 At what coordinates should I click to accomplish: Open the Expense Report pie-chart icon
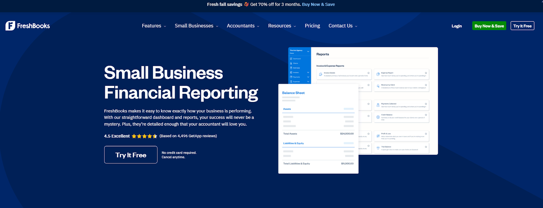[x=378, y=74]
